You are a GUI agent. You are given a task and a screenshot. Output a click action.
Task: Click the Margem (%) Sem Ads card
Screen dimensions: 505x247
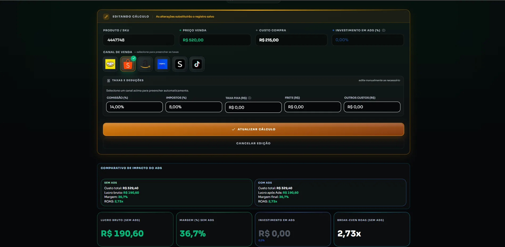pyautogui.click(x=214, y=229)
